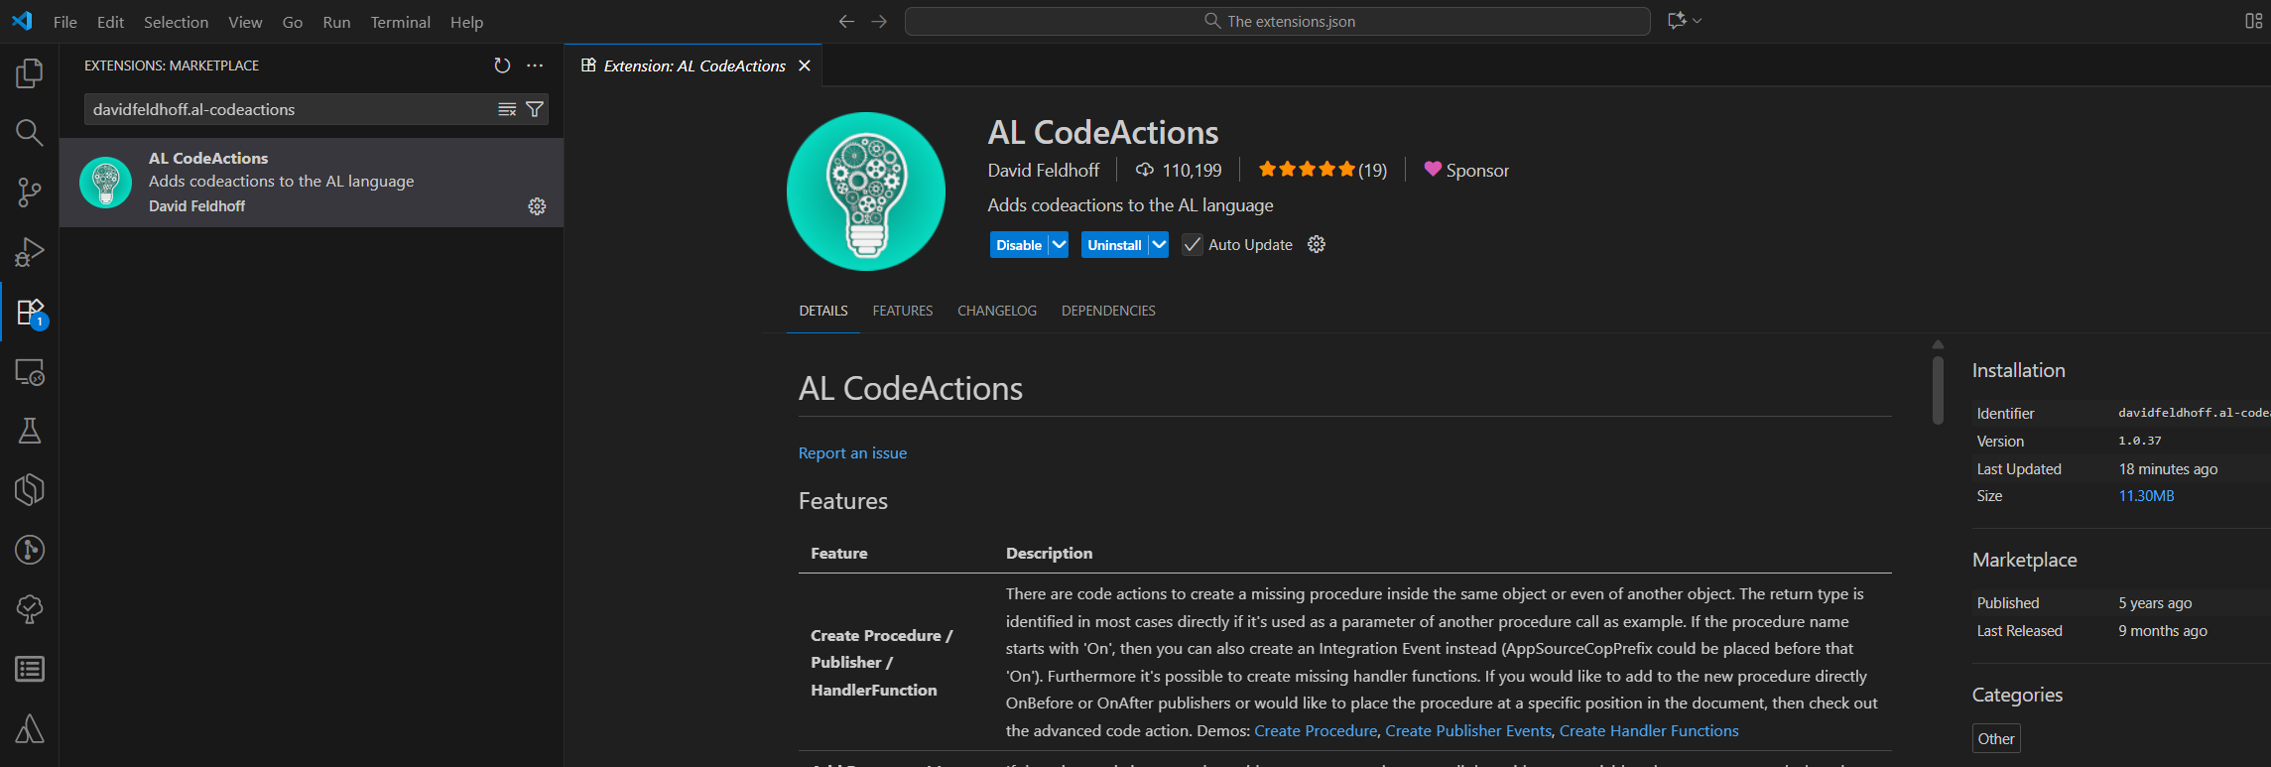Switch to the DEPENDENCIES tab
The width and height of the screenshot is (2271, 767).
click(1108, 311)
